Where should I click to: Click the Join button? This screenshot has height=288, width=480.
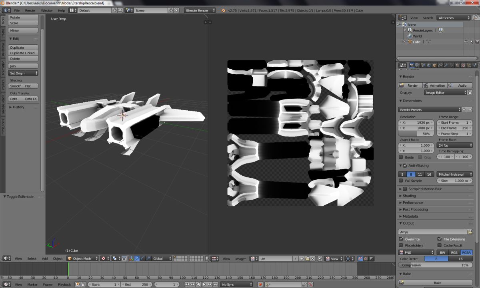(x=23, y=66)
